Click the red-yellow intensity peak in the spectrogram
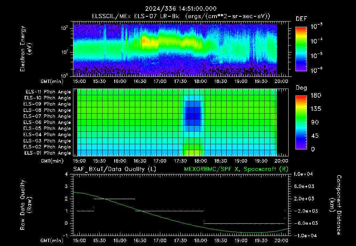The height and width of the screenshot is (246, 356). tap(145, 41)
